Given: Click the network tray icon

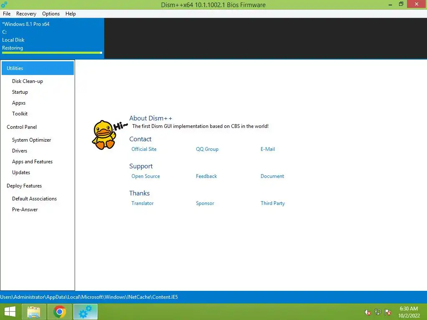Looking at the screenshot, I should point(378,312).
